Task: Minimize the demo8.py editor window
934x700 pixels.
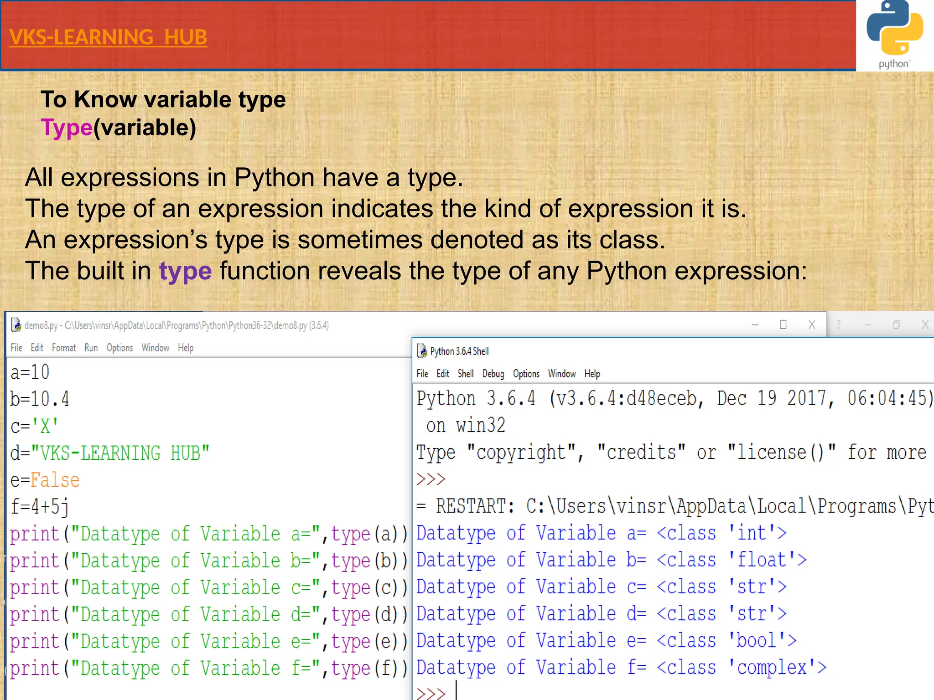Action: pos(755,325)
